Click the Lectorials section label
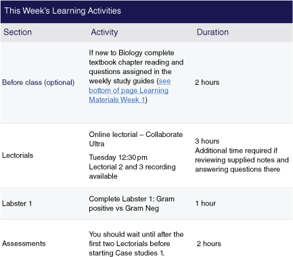This screenshot has width=293, height=257. [x=18, y=155]
